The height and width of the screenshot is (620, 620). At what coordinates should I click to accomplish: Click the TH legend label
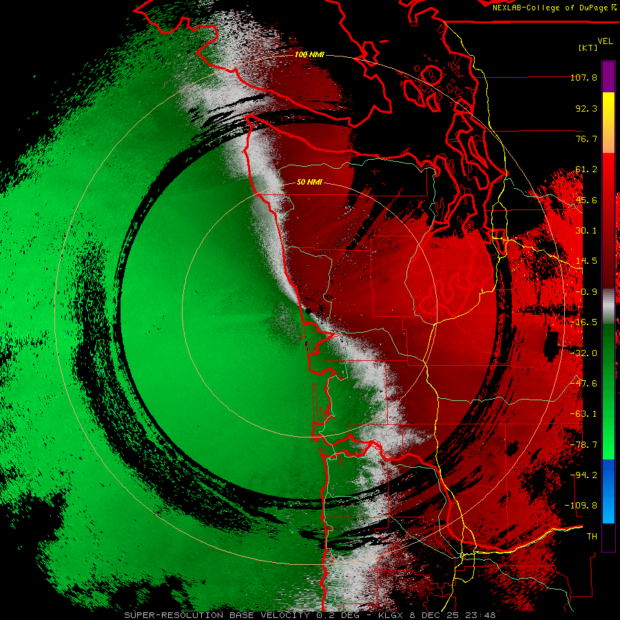[592, 537]
